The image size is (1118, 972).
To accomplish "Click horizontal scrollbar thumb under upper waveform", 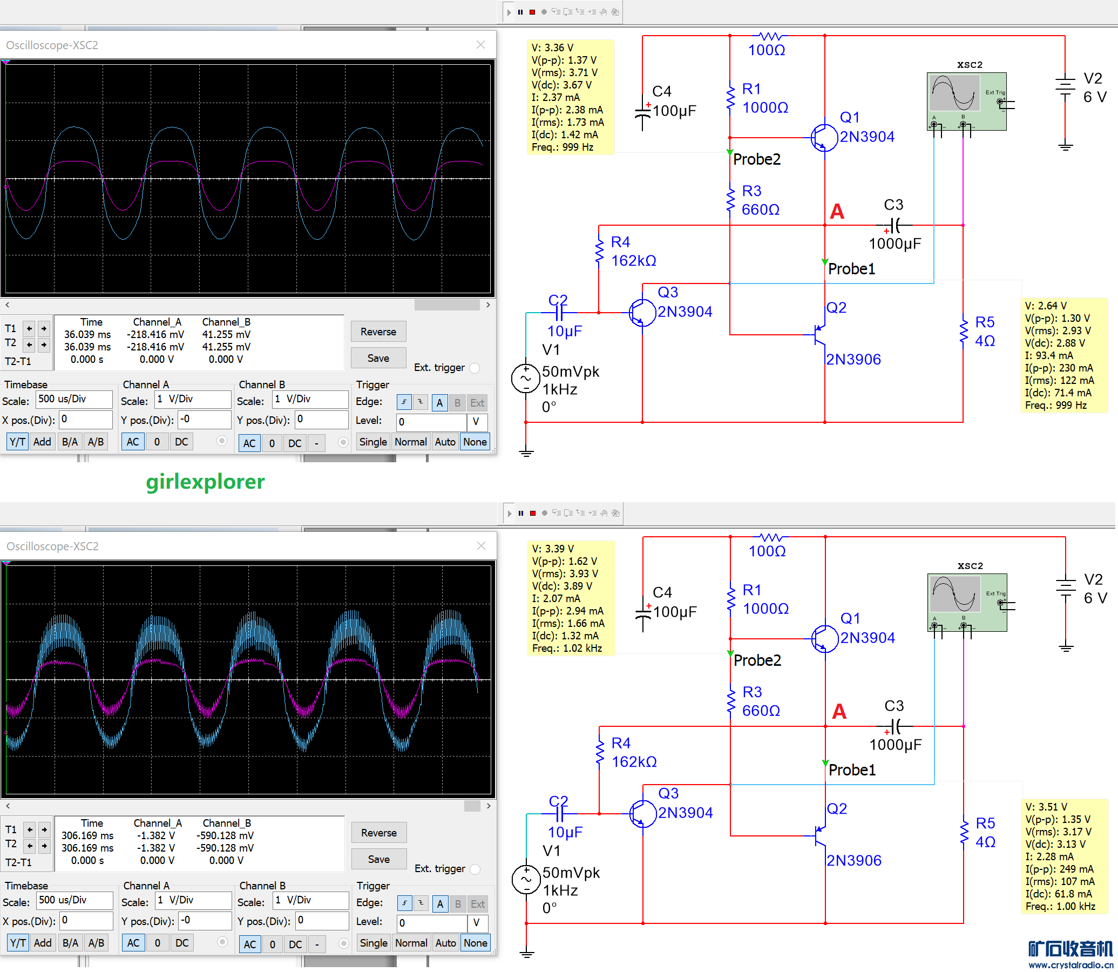I will coord(447,305).
